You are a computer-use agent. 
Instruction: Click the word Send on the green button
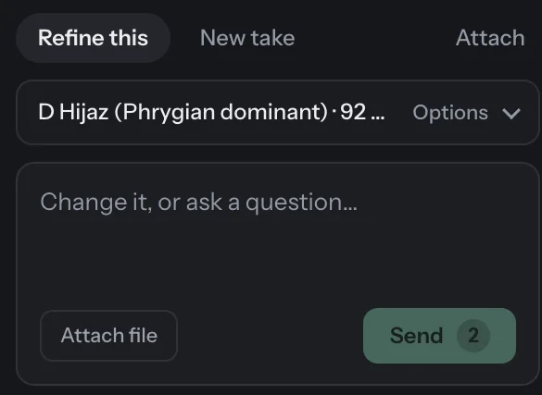(x=416, y=336)
